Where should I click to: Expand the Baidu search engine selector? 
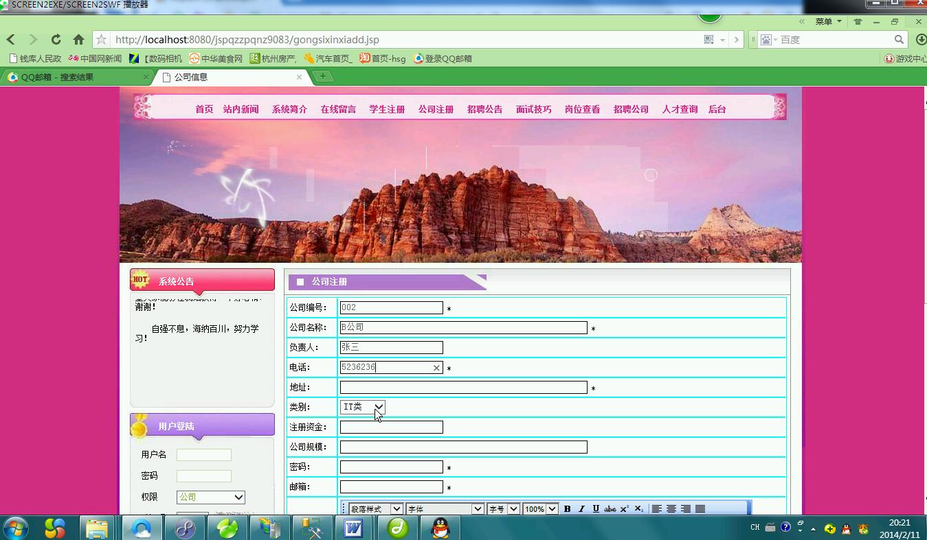(769, 40)
